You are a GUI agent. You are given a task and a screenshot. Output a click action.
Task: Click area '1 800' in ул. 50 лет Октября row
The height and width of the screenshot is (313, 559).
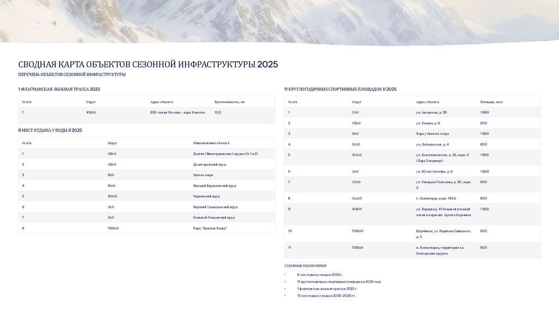click(x=485, y=171)
